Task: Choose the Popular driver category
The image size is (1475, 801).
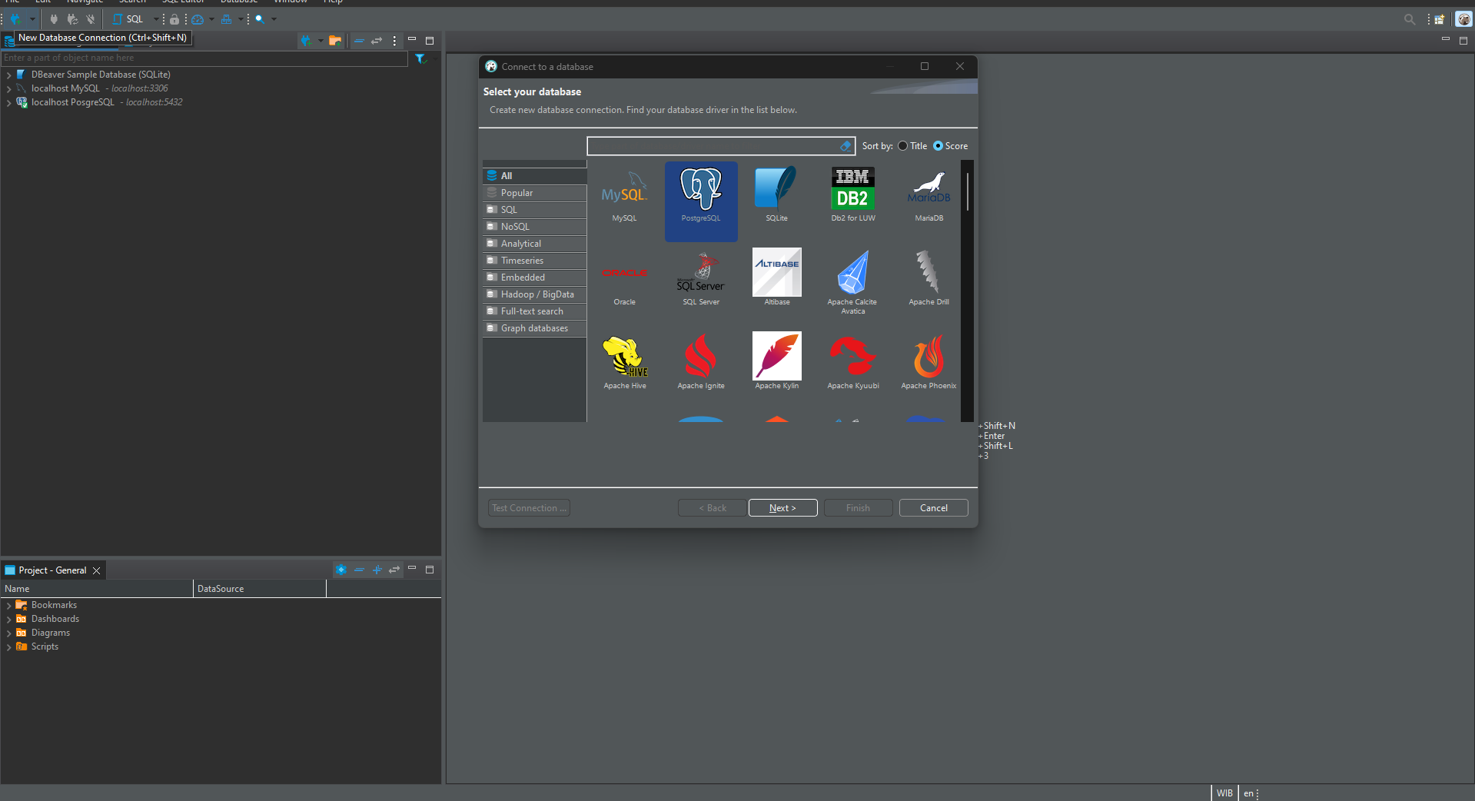Action: tap(534, 193)
